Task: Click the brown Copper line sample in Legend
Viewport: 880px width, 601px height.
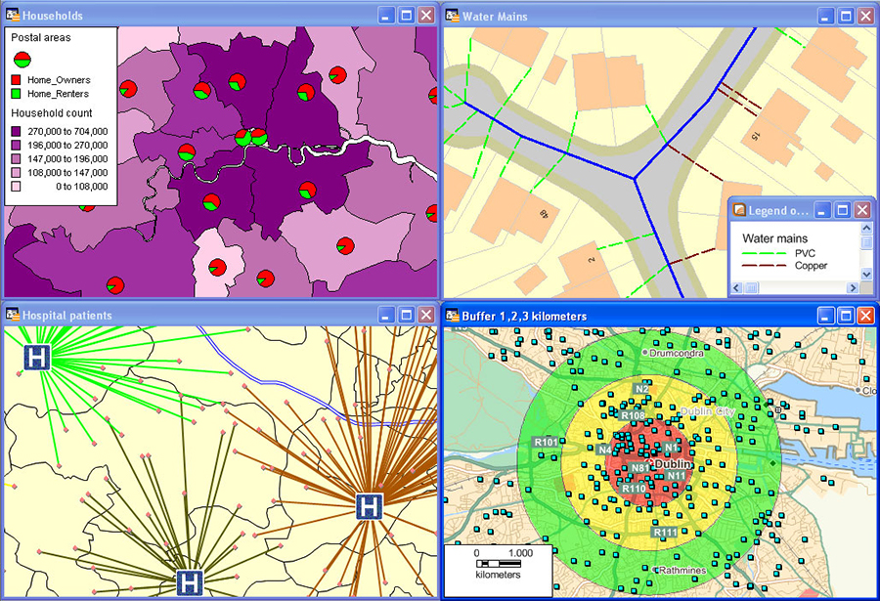Action: click(x=764, y=266)
